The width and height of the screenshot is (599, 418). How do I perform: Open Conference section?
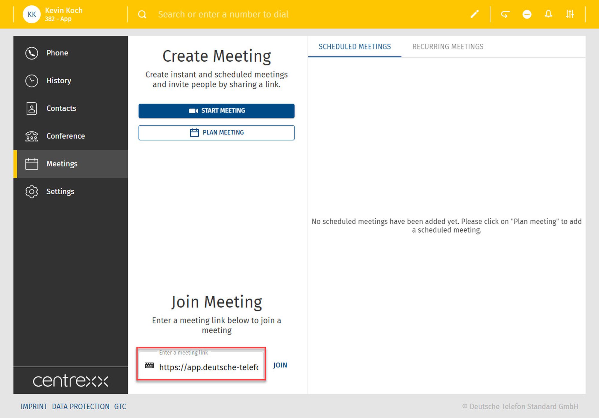(65, 136)
